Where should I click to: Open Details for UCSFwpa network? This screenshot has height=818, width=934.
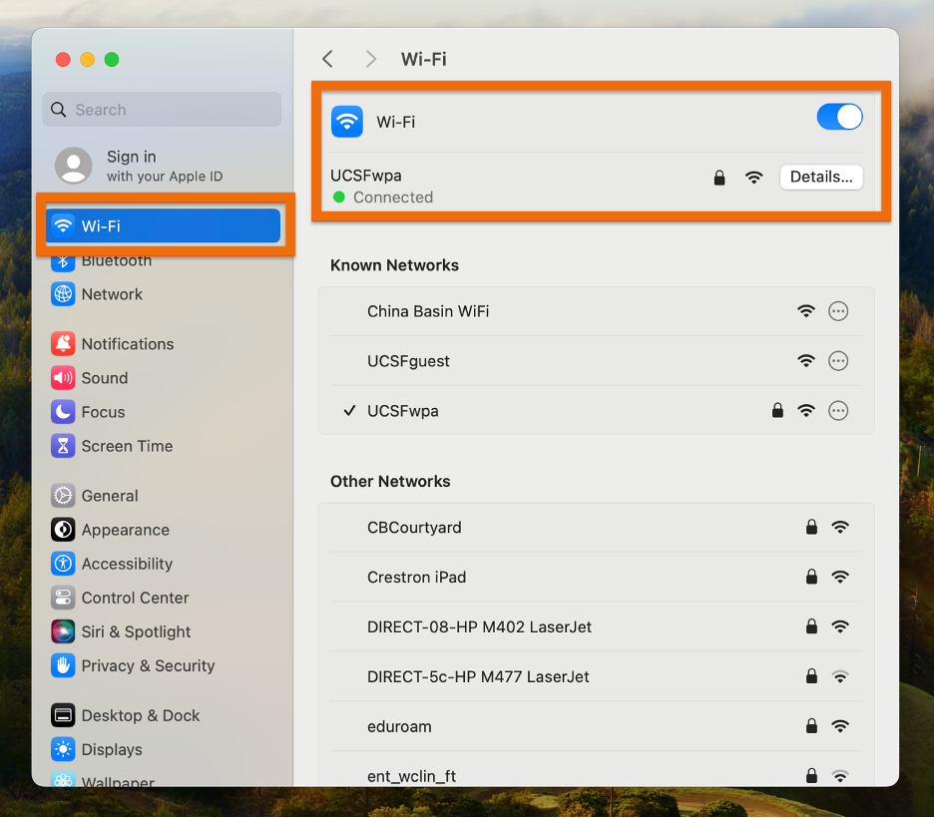coord(821,177)
